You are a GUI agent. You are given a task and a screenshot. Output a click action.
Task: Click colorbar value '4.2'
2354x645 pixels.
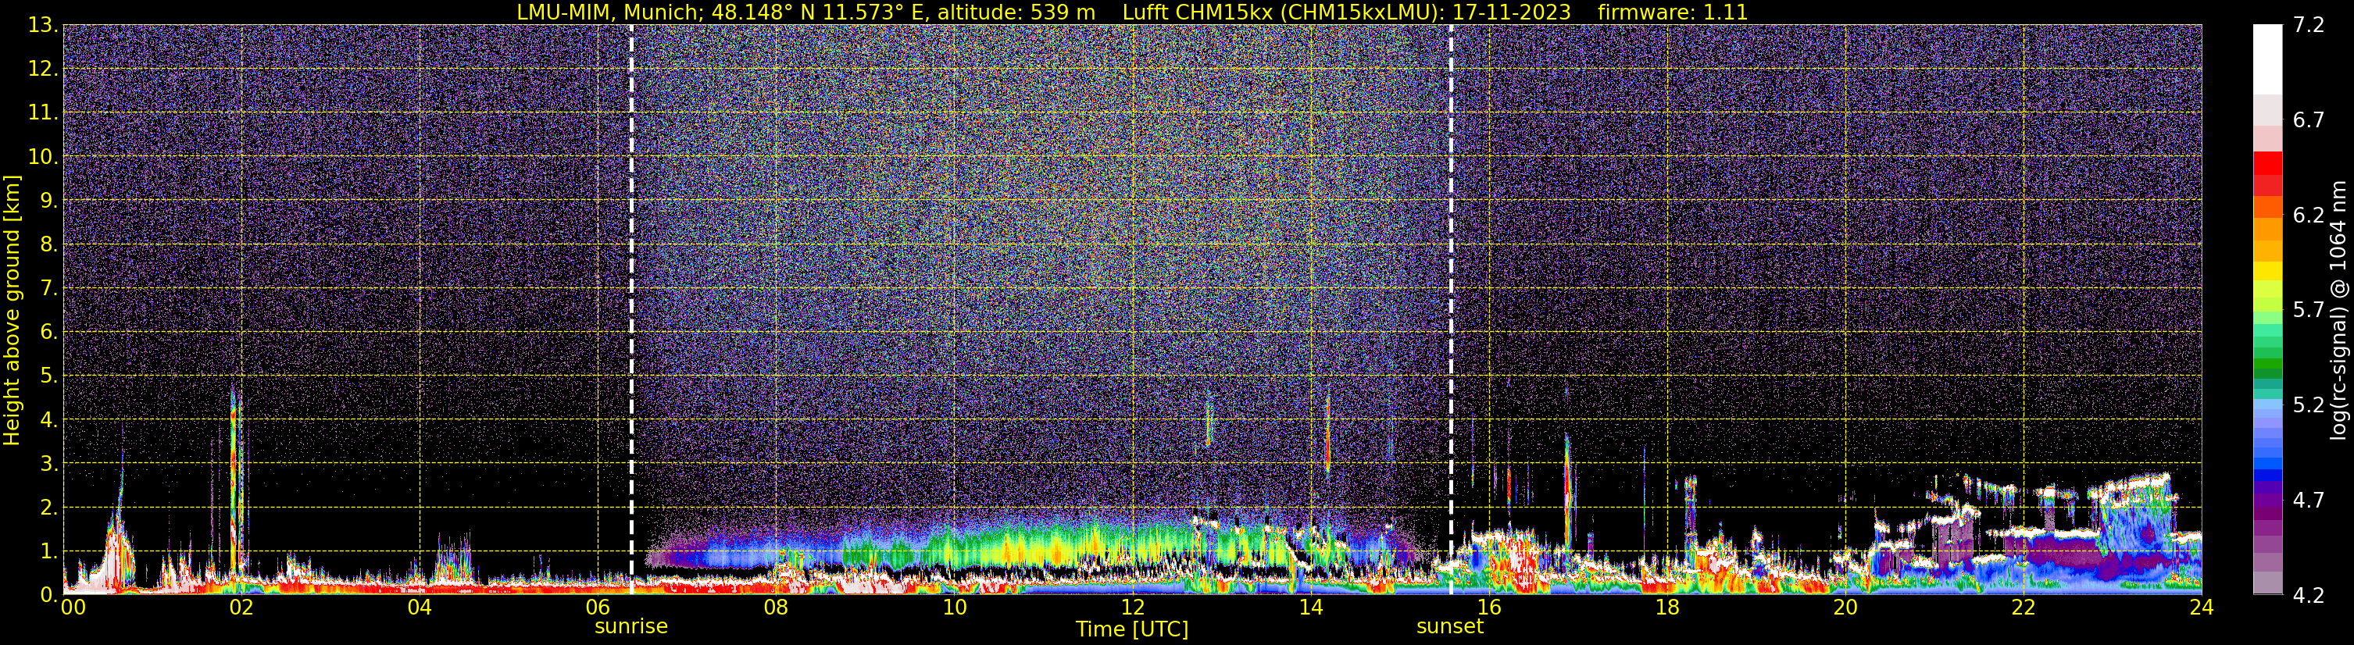tap(2309, 596)
